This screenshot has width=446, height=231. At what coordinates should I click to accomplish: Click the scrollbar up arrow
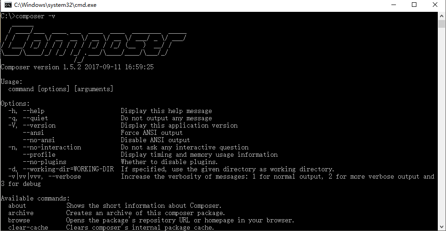(441, 15)
